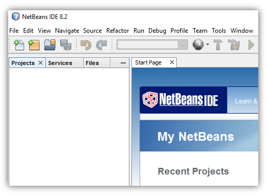Open the Refactor menu
The width and height of the screenshot is (267, 196).
coord(118,31)
